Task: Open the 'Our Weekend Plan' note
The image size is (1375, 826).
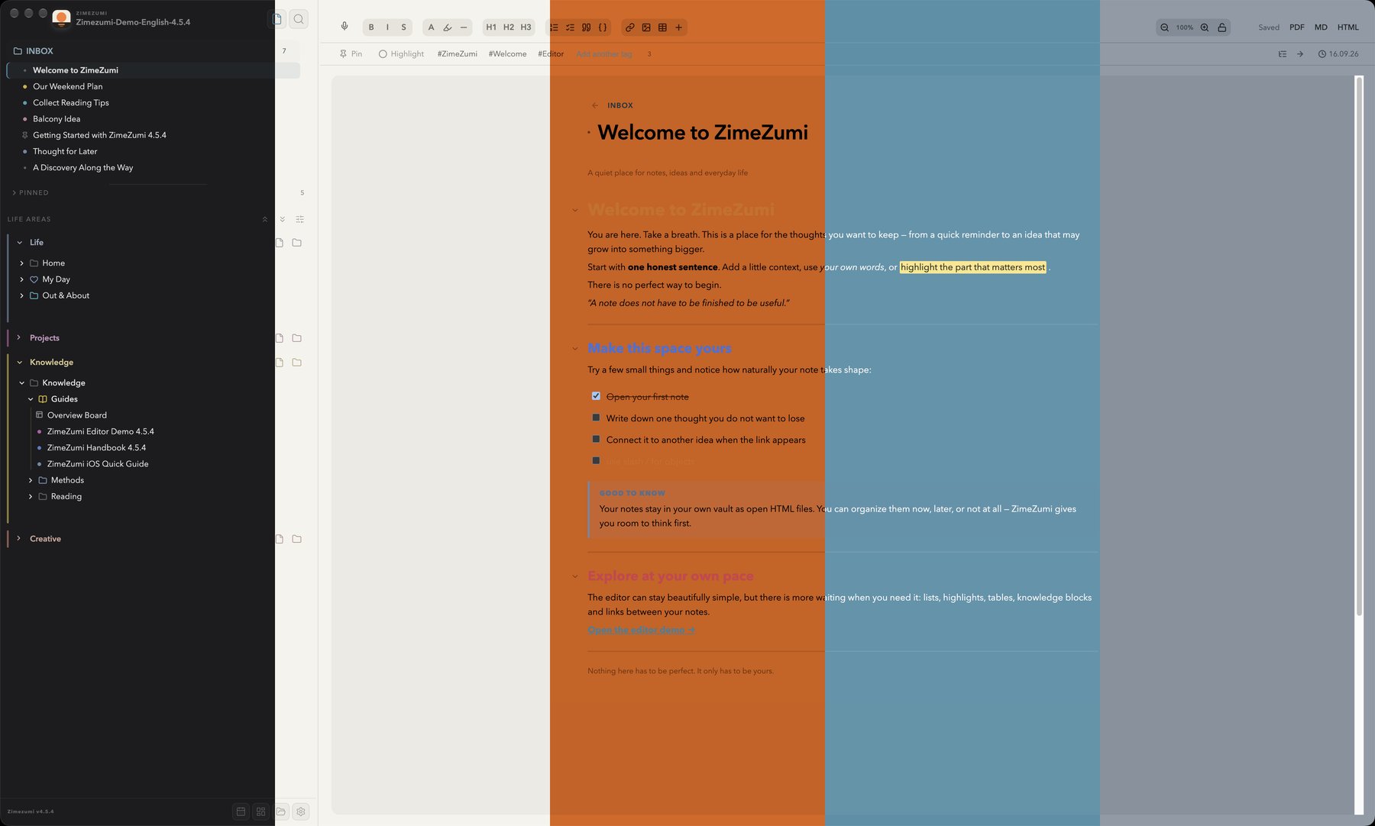Action: [x=67, y=86]
